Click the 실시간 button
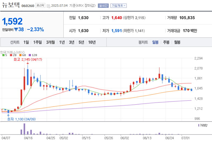Viewport: 212px width, 141px height. (x=103, y=6)
